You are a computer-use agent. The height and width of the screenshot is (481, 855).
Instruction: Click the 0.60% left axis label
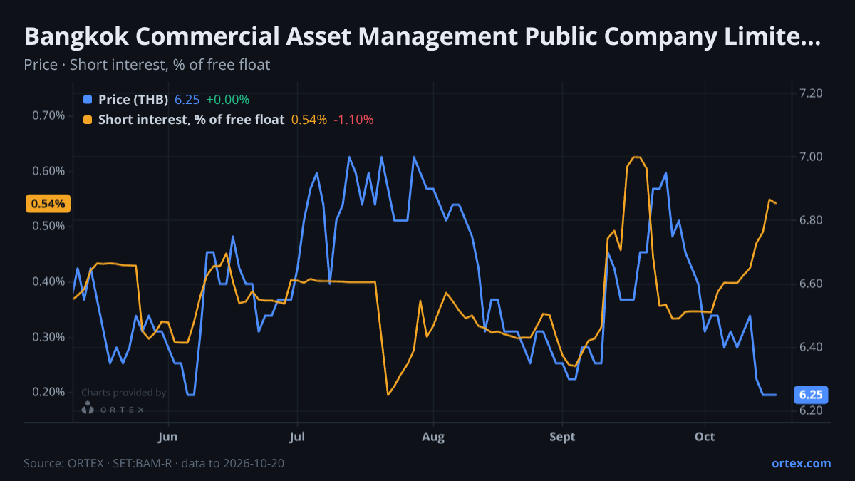tap(49, 171)
